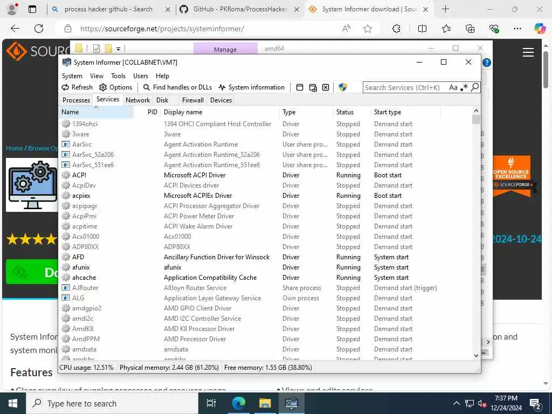
Task: Select the AarSvc service icon
Action: 66,144
